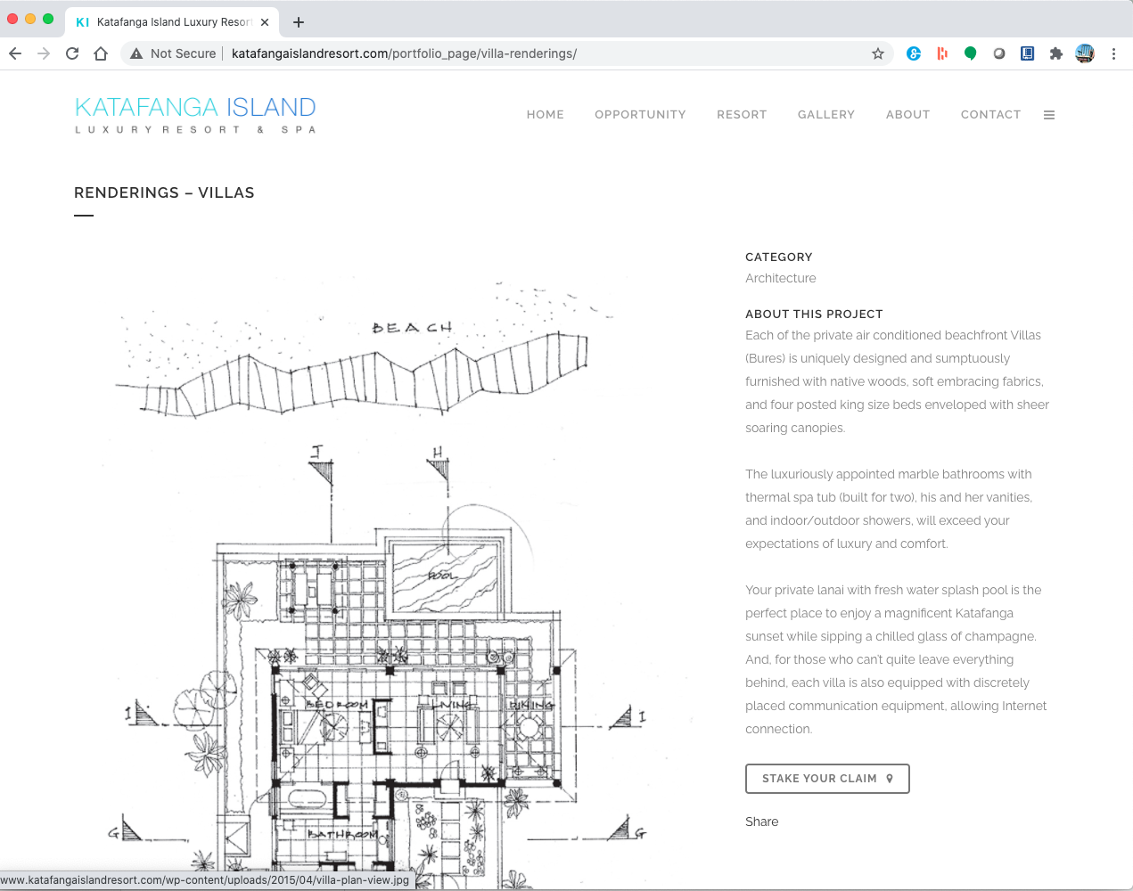Click the About This Project heading

click(814, 314)
